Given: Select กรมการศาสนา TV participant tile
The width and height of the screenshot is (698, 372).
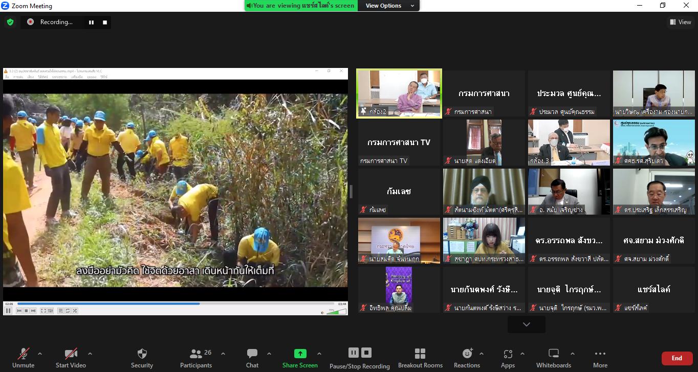Looking at the screenshot, I should [x=399, y=143].
